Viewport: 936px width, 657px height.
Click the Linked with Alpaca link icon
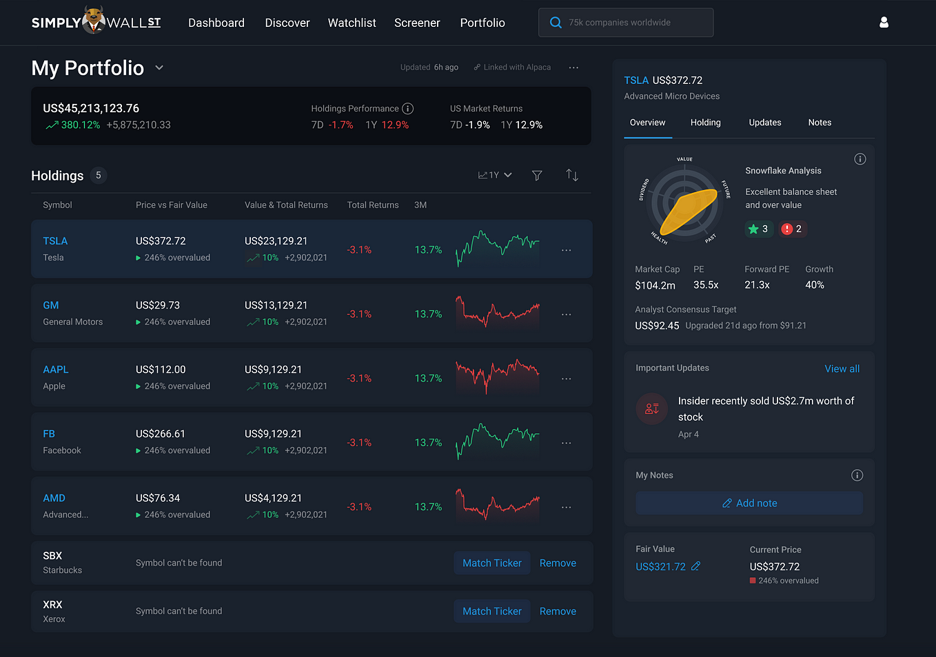[x=477, y=67]
